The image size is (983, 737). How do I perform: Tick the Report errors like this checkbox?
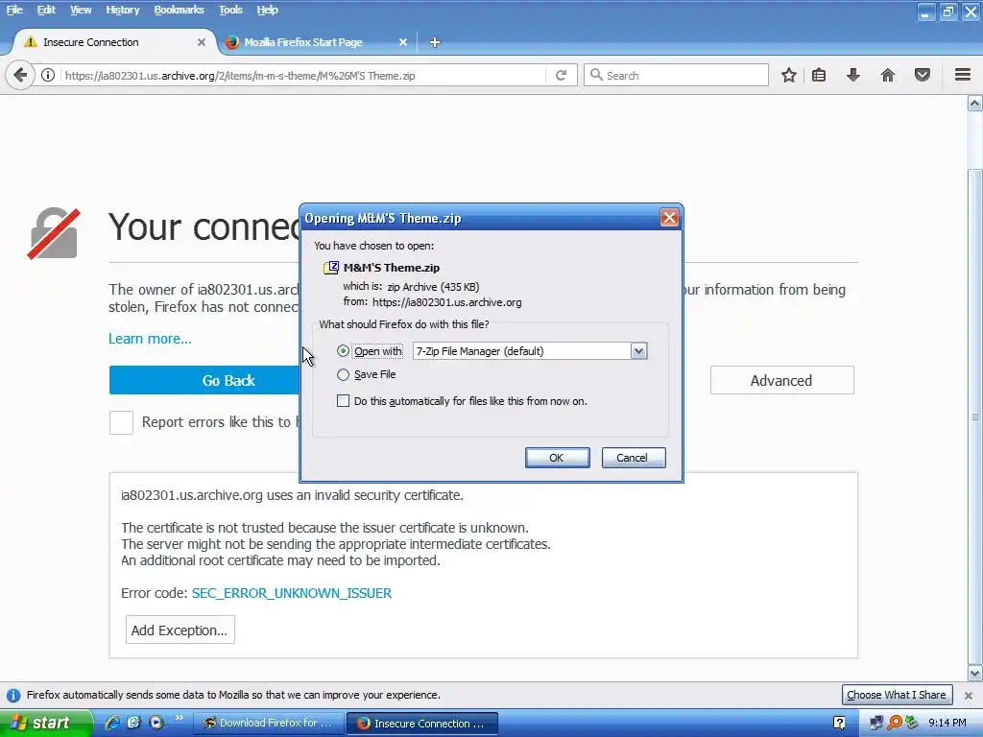click(121, 422)
